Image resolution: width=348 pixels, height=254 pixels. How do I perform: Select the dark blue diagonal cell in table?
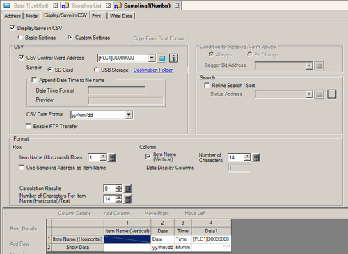point(127,239)
